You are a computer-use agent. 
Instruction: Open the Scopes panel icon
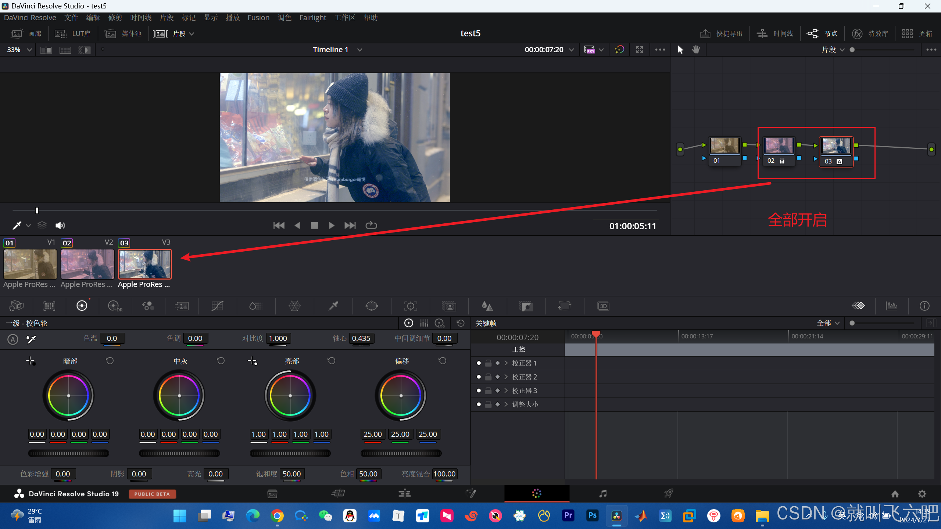tap(891, 306)
